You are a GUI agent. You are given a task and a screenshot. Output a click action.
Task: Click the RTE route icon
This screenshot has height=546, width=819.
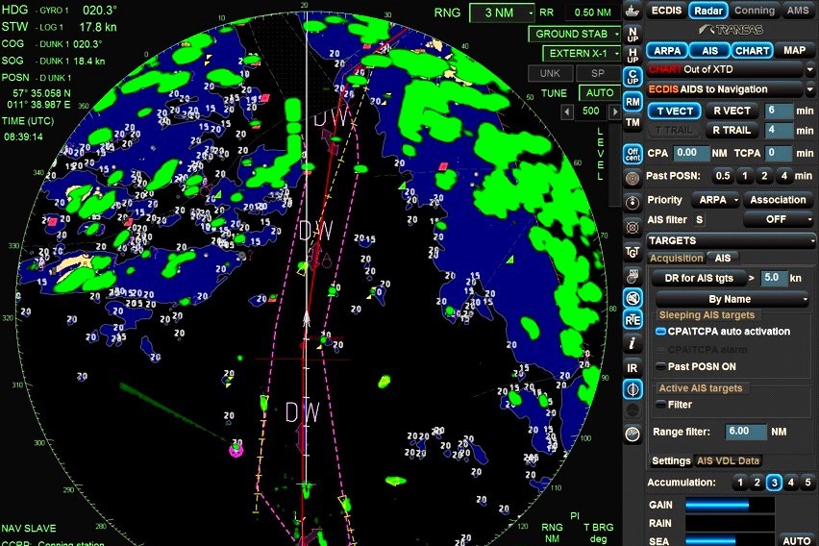point(633,318)
